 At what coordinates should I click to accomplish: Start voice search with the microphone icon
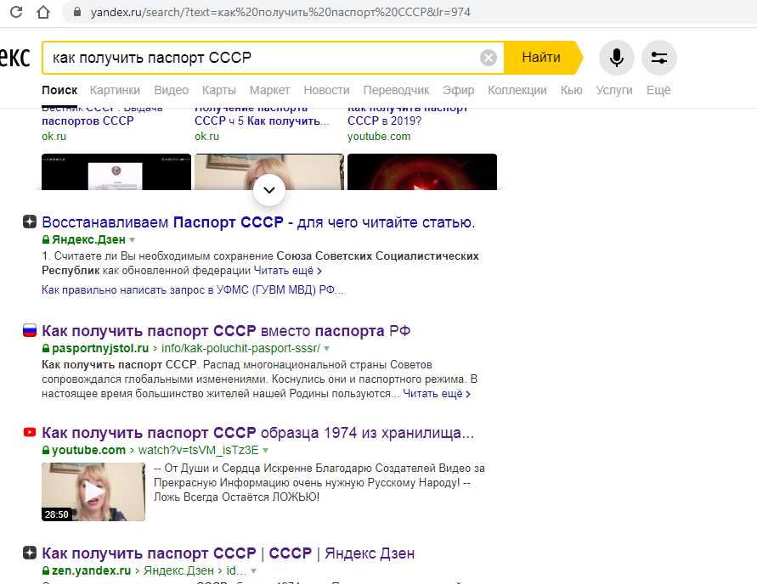[617, 58]
